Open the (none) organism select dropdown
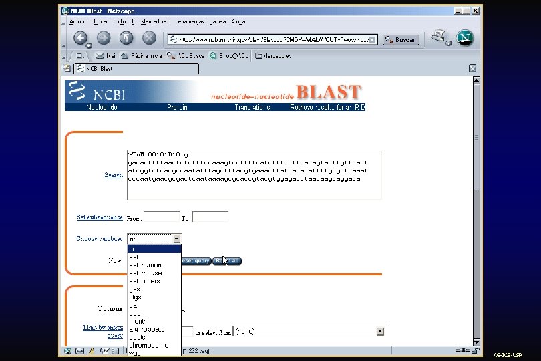The width and height of the screenshot is (541, 361). point(309,332)
